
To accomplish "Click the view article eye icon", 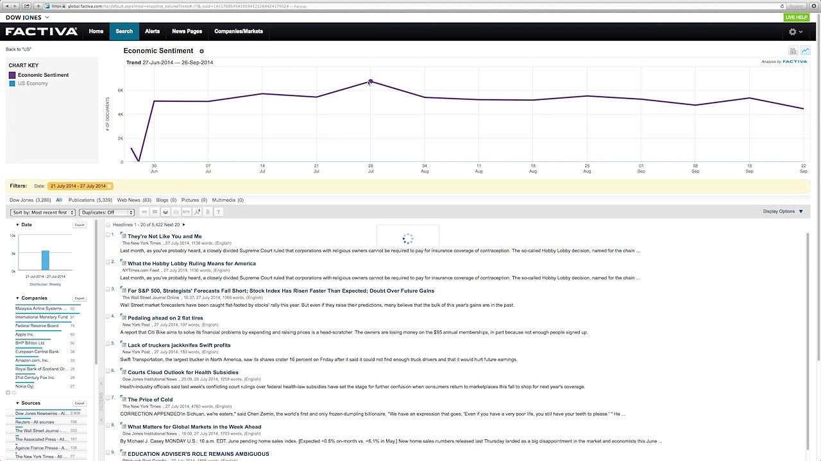I will coord(144,212).
